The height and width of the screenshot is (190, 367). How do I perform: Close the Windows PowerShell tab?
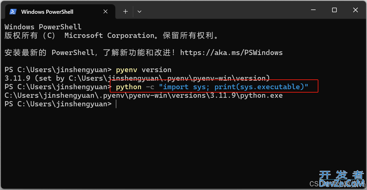106,12
